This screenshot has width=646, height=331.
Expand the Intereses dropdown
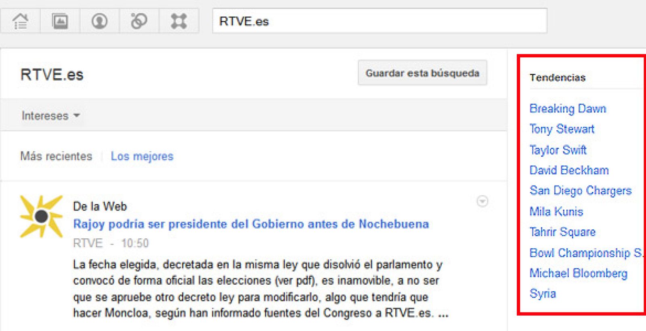click(50, 116)
